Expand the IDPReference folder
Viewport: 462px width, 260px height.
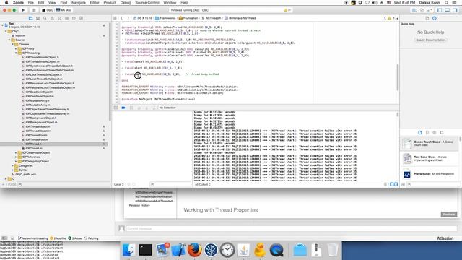(x=16, y=157)
